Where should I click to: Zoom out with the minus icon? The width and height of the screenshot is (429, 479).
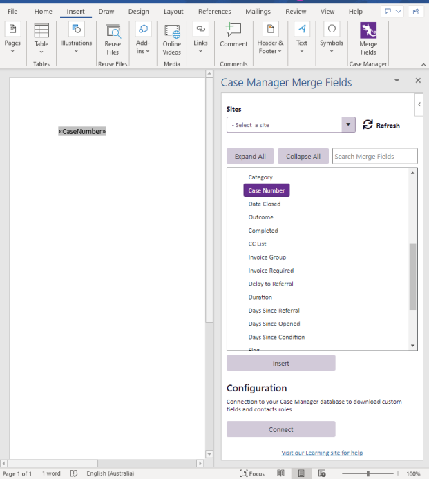click(337, 473)
